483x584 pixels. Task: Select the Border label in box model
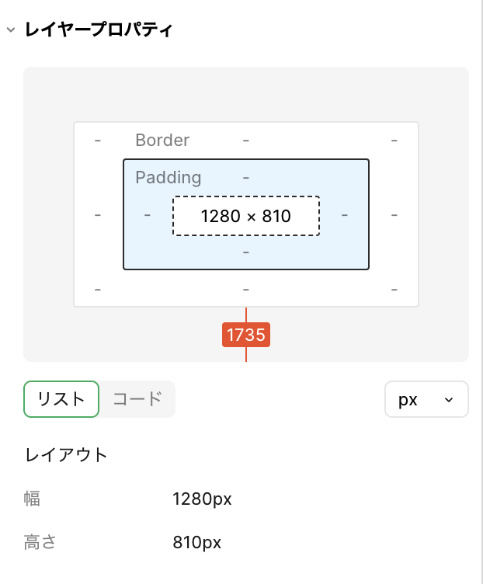click(162, 140)
